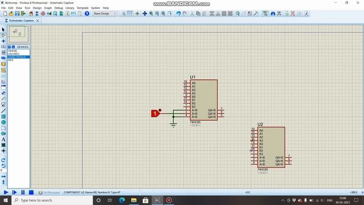Click the Rotate Anti-clockwise icon
Viewport: 364px width, 205px height.
[x=3, y=166]
